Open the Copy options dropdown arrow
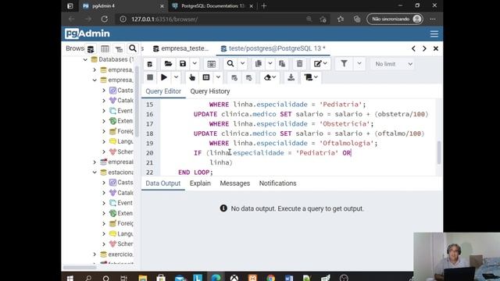Viewport: 500px width, 281px height. tap(270, 64)
